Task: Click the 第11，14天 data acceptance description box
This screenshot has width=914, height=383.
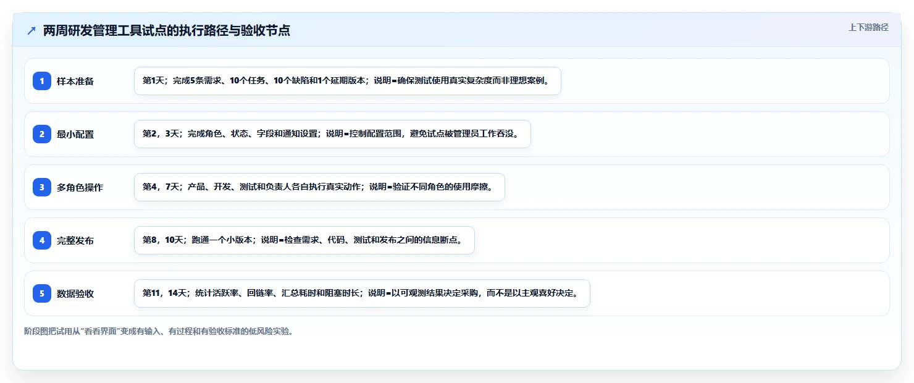Action: (362, 293)
